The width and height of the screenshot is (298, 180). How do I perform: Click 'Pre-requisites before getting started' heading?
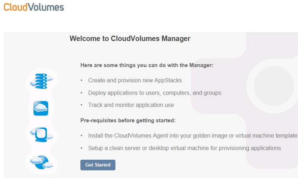tap(128, 120)
